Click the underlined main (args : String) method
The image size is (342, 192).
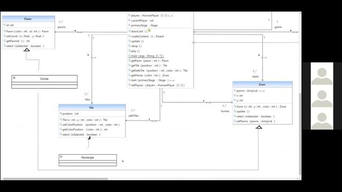coord(146,56)
